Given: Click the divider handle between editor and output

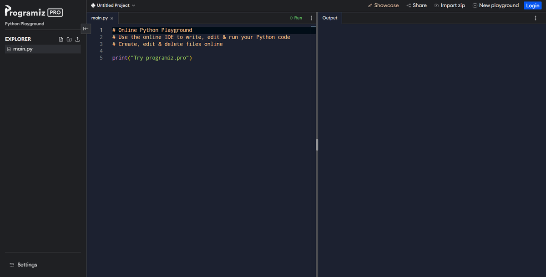Looking at the screenshot, I should tap(317, 144).
